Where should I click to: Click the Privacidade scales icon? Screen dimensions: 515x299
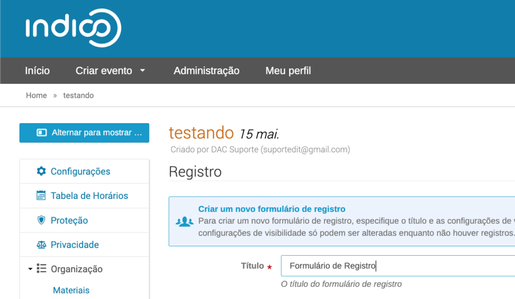point(41,245)
